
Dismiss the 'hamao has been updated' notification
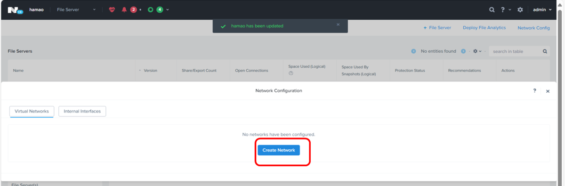(x=338, y=24)
